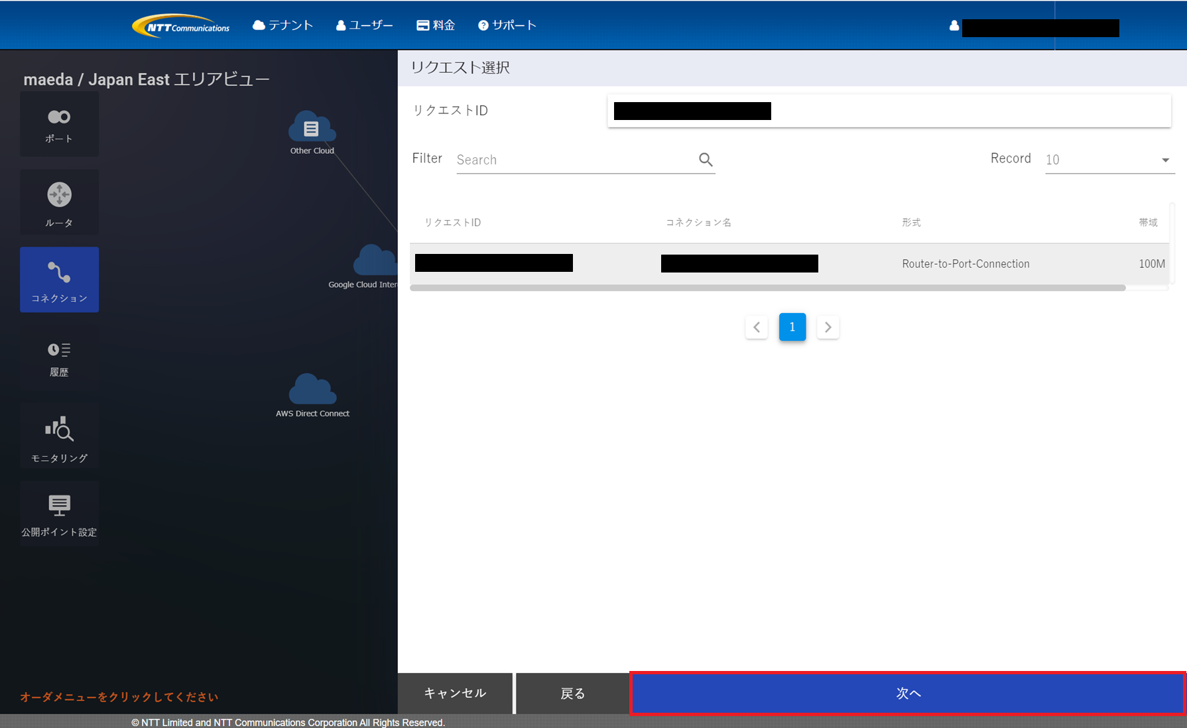This screenshot has height=728, width=1187.
Task: Open the 履歴 (History) sidebar icon
Action: [59, 358]
